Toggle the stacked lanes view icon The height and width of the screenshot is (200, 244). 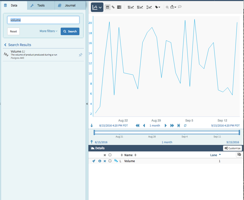click(119, 7)
